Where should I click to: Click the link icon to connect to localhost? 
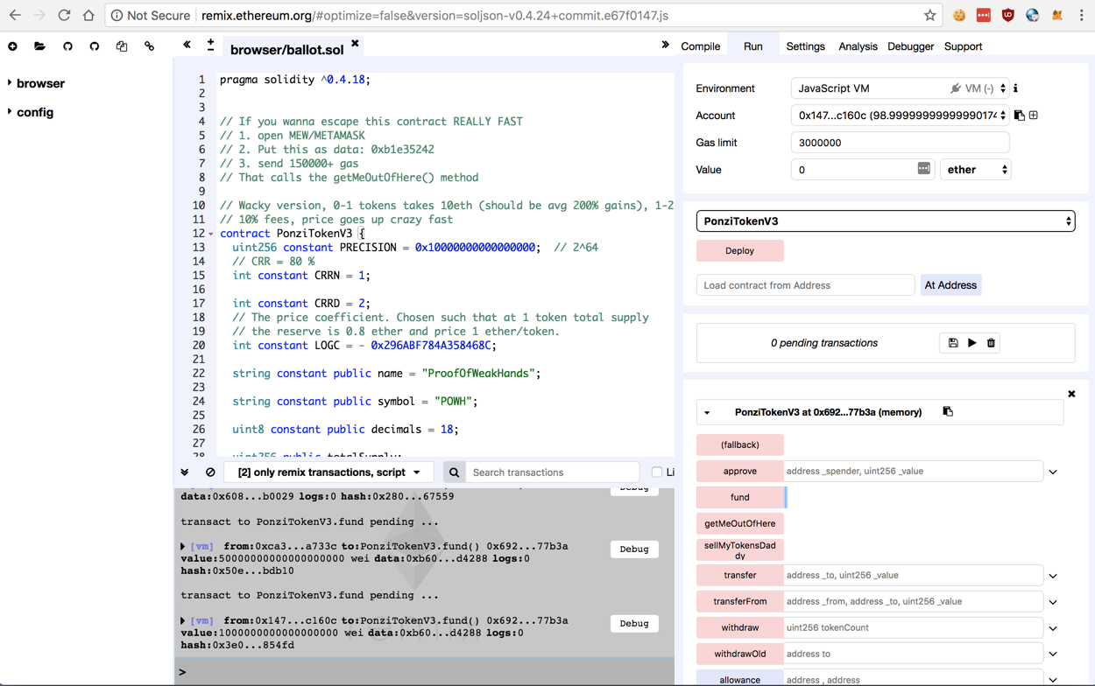(x=150, y=46)
